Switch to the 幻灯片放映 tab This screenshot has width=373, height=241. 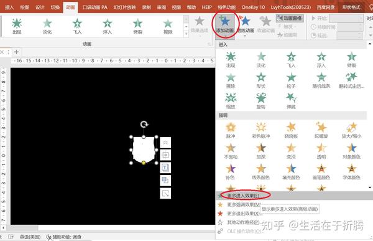coord(125,7)
